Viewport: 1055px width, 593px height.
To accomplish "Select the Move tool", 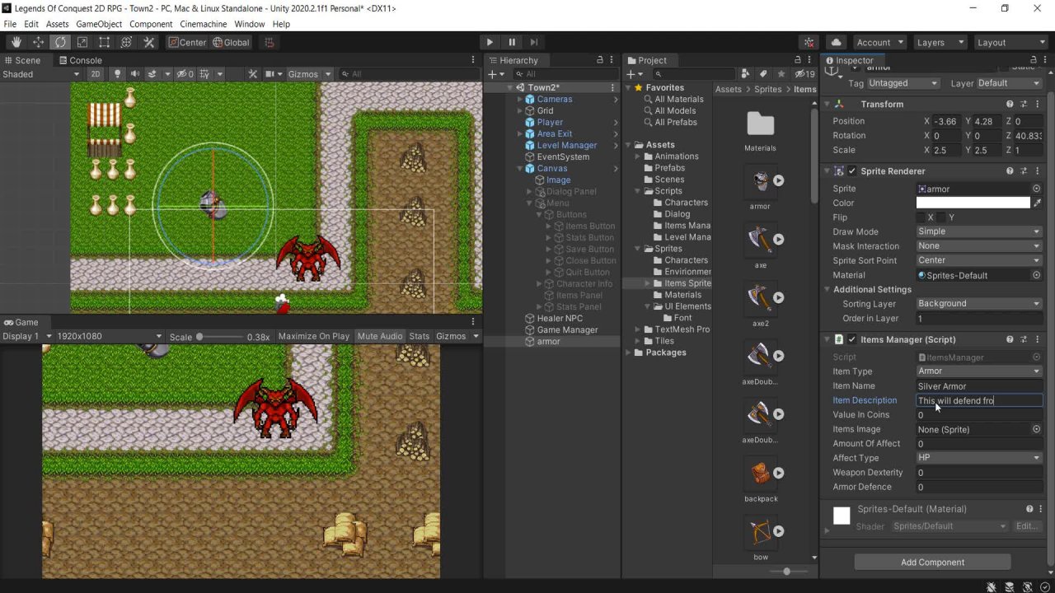I will (38, 42).
